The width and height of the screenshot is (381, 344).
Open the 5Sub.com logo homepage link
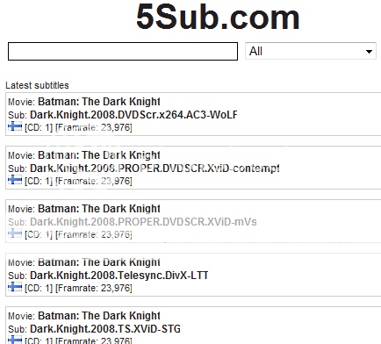218,18
